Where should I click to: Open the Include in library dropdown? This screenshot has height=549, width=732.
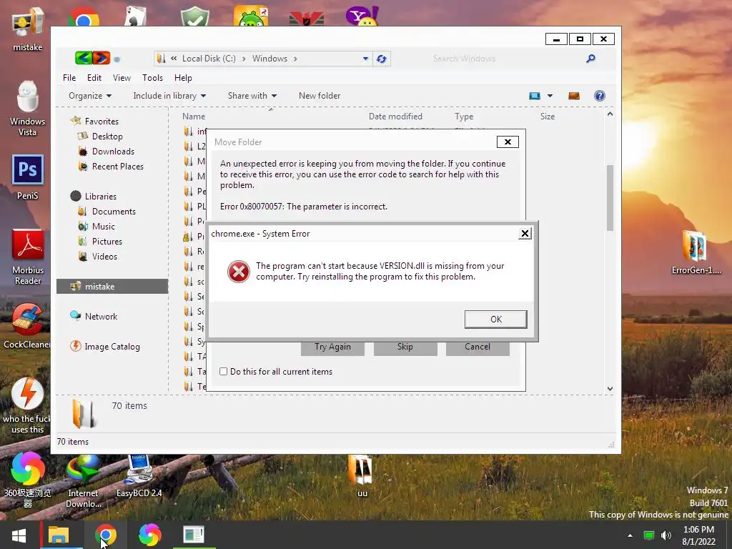[169, 96]
